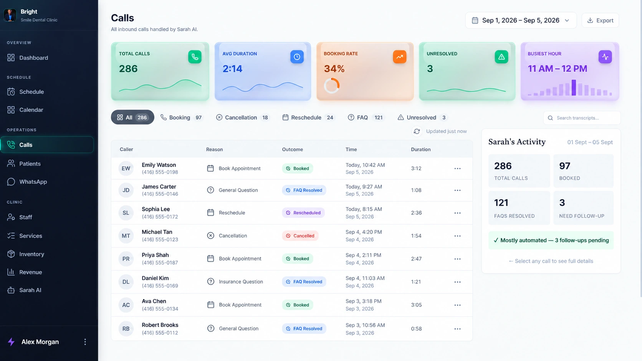The height and width of the screenshot is (361, 642).
Task: Select the All 286 filter tab
Action: 132,117
